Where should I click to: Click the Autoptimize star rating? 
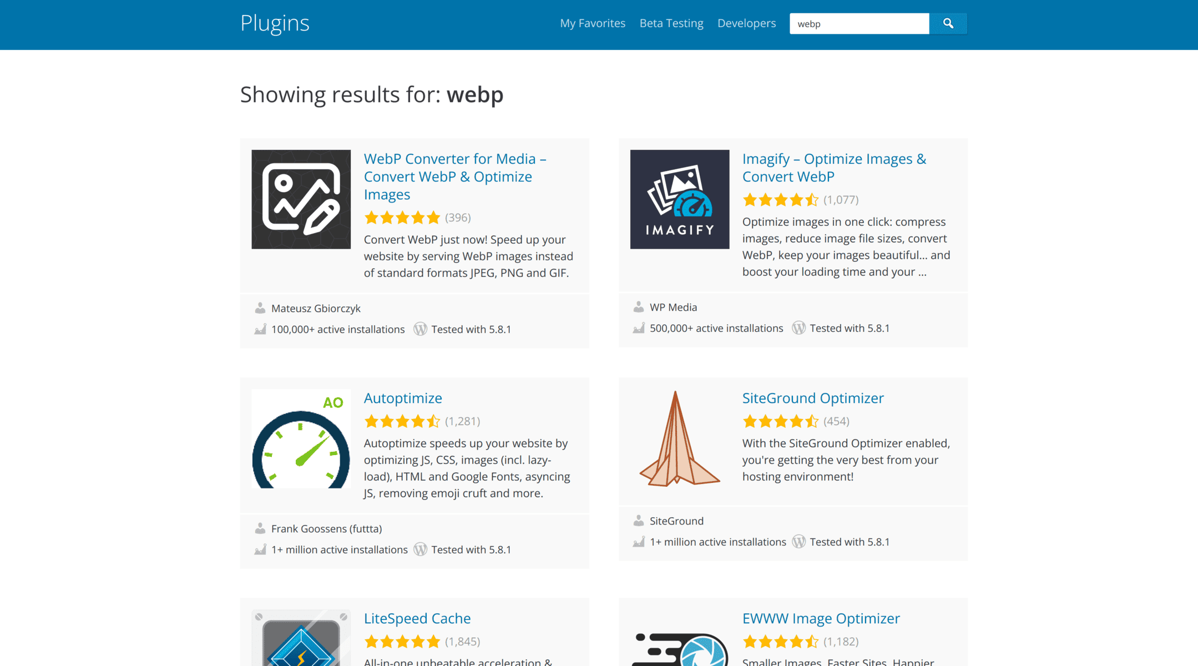[402, 421]
